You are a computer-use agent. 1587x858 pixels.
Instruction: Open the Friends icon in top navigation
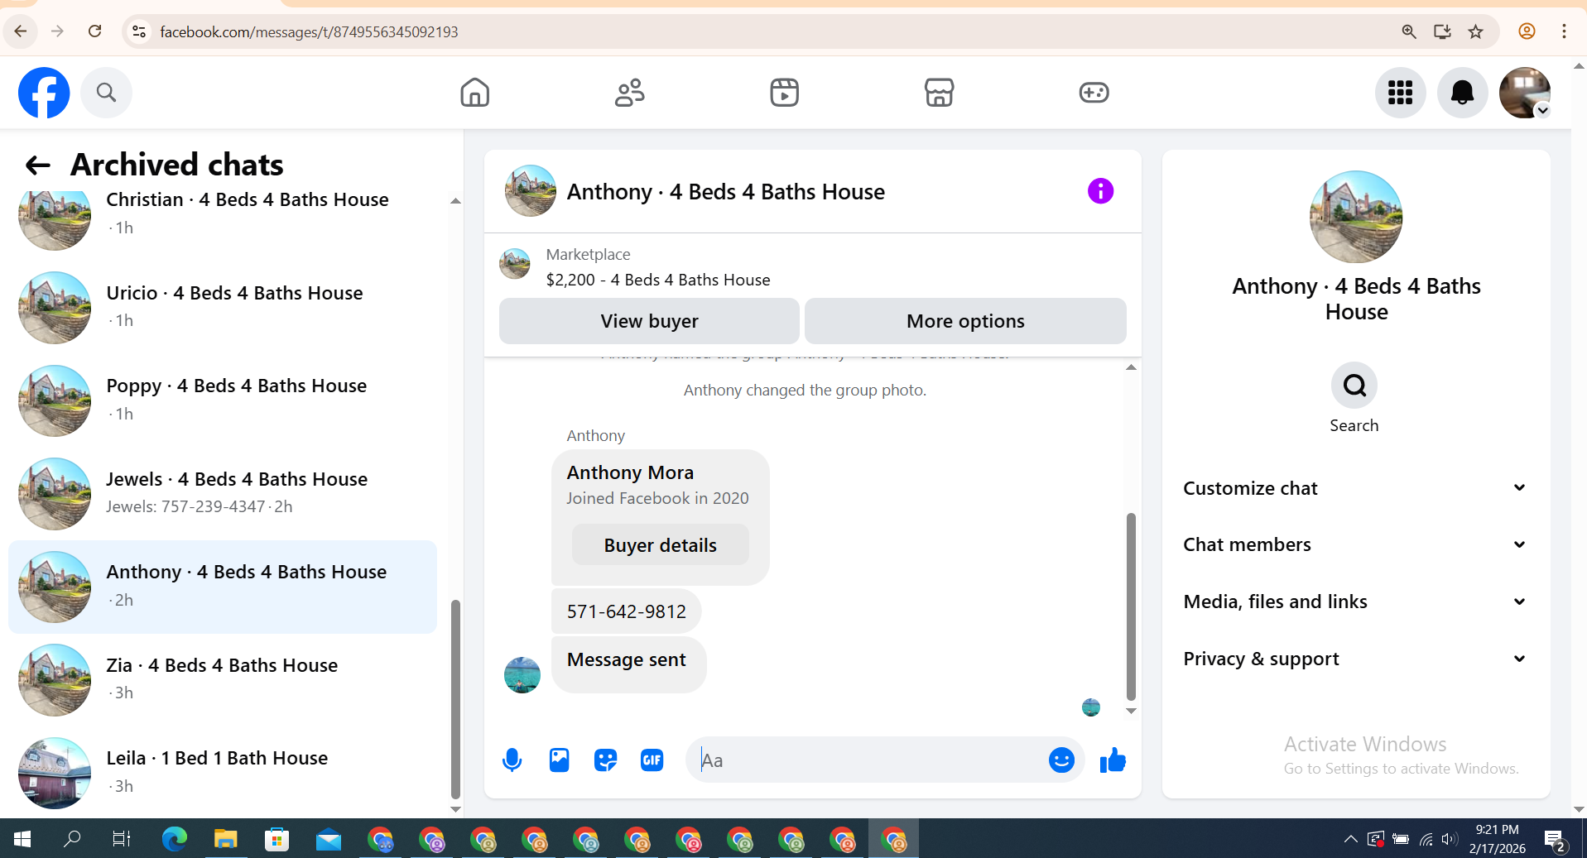(x=630, y=93)
